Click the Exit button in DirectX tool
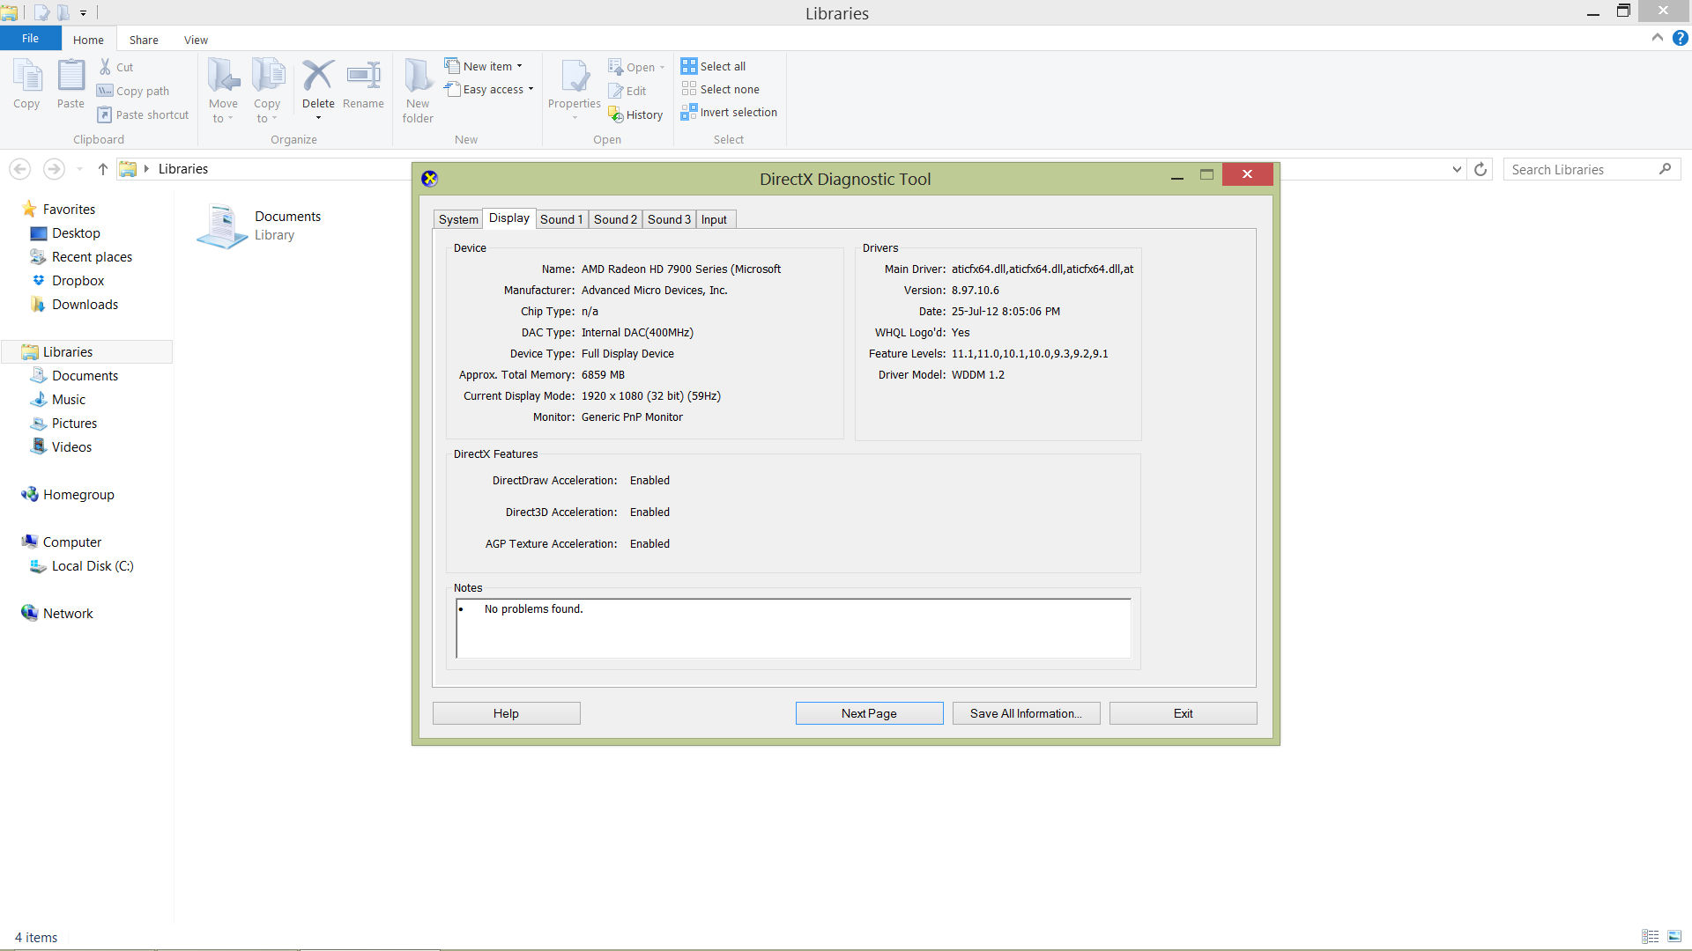 1183,713
